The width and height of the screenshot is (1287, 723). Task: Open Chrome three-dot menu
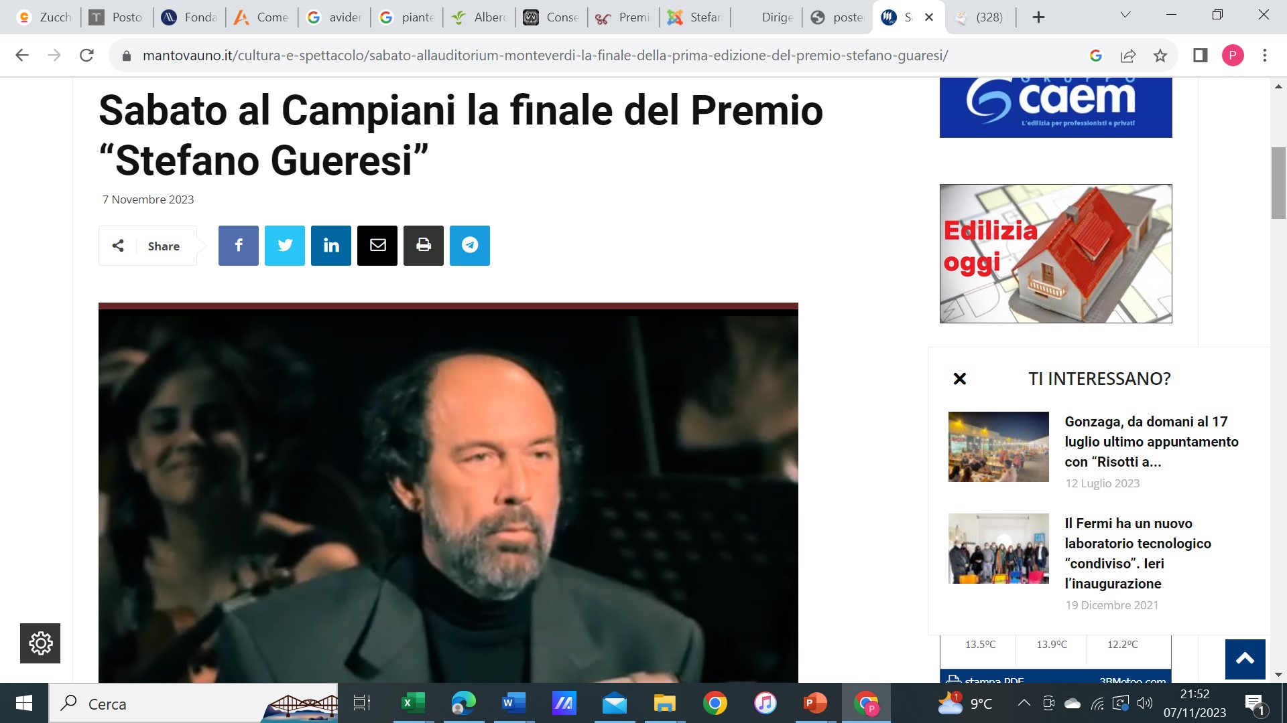(1265, 56)
